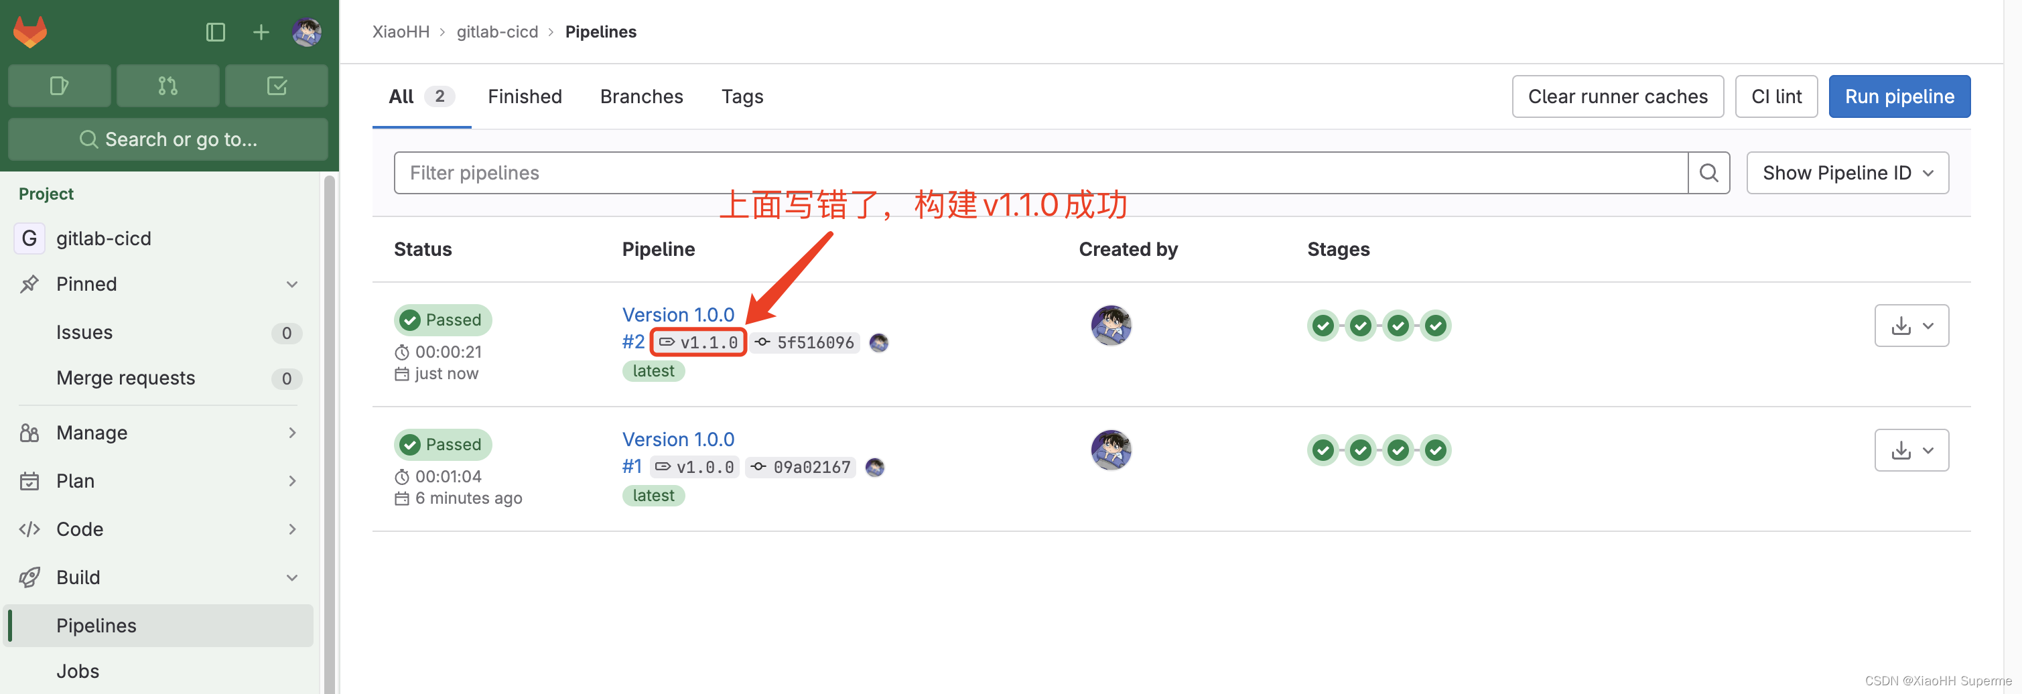Click Passed status badge of pipeline #1
Image resolution: width=2022 pixels, height=694 pixels.
tap(443, 444)
